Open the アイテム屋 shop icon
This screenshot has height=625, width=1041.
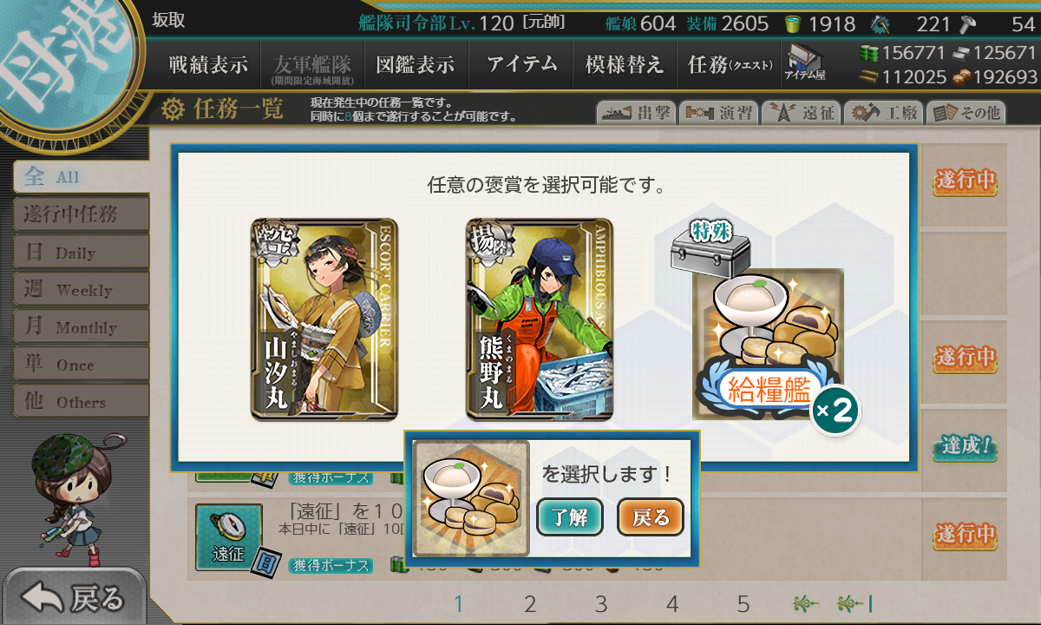click(804, 62)
